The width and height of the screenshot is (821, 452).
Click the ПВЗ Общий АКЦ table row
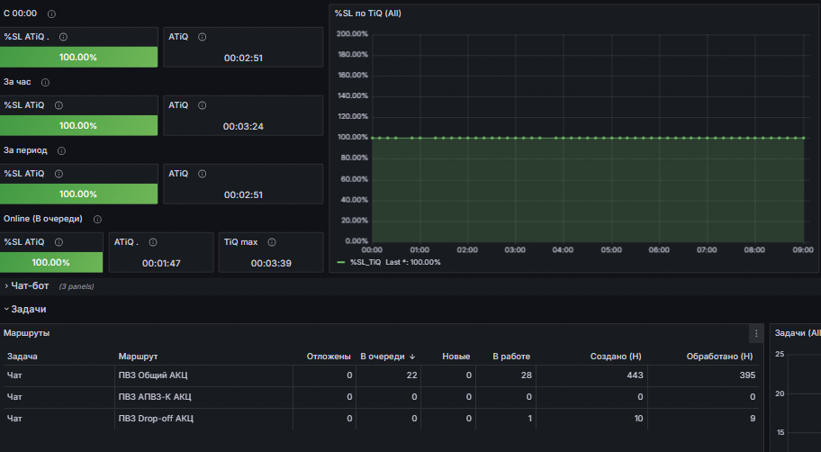coord(381,375)
